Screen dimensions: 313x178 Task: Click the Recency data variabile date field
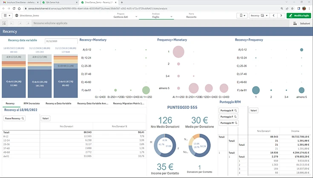click(61, 41)
